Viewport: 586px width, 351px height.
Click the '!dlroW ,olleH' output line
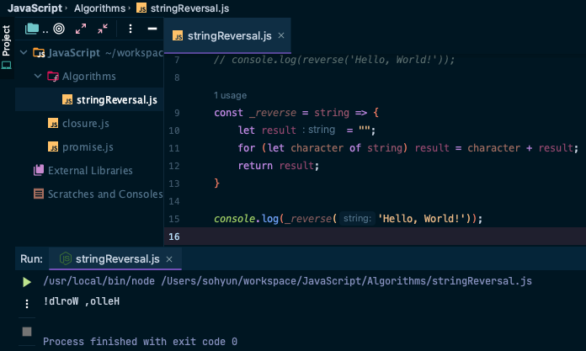tap(81, 300)
